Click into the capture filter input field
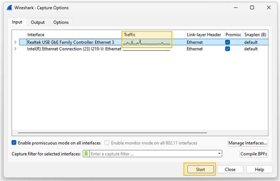The height and width of the screenshot is (181, 280). (153, 154)
